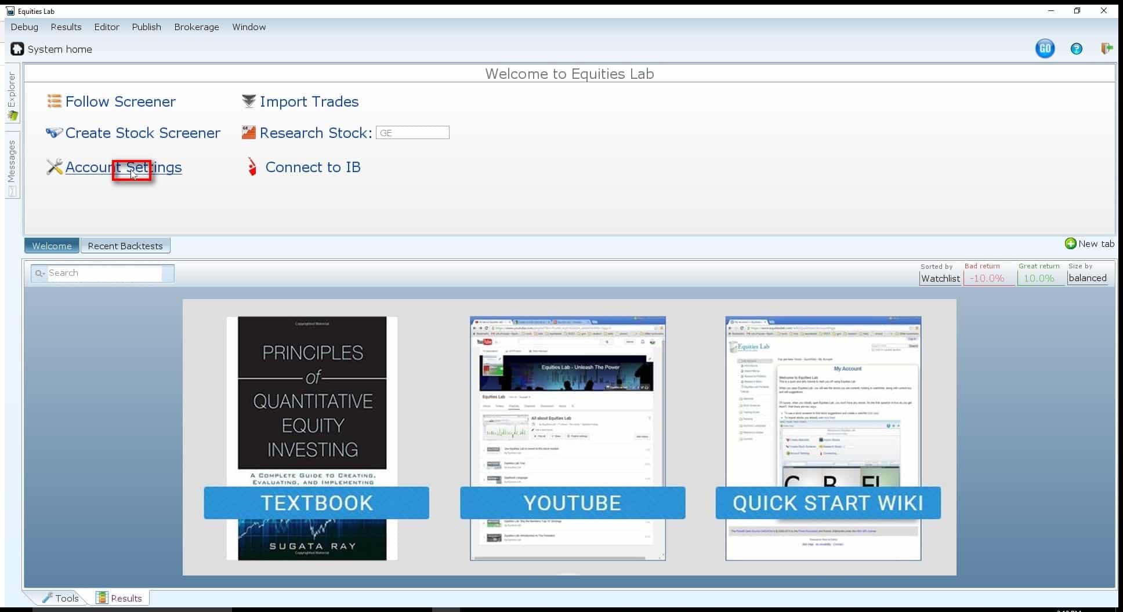Screen dimensions: 1123x612
Task: Open the Account Settings link
Action: click(124, 167)
